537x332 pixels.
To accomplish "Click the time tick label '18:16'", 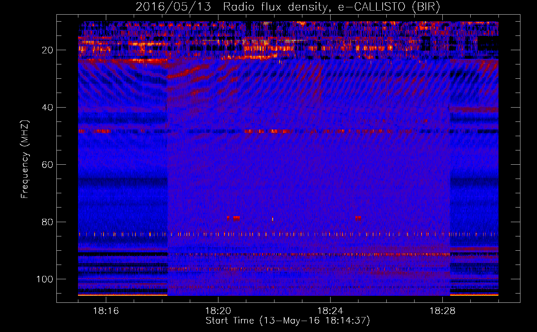I will (106, 311).
